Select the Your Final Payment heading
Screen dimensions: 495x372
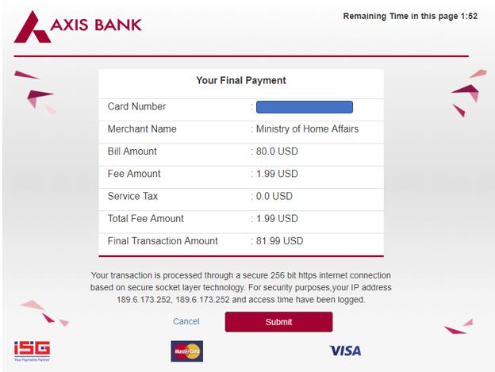(x=241, y=80)
